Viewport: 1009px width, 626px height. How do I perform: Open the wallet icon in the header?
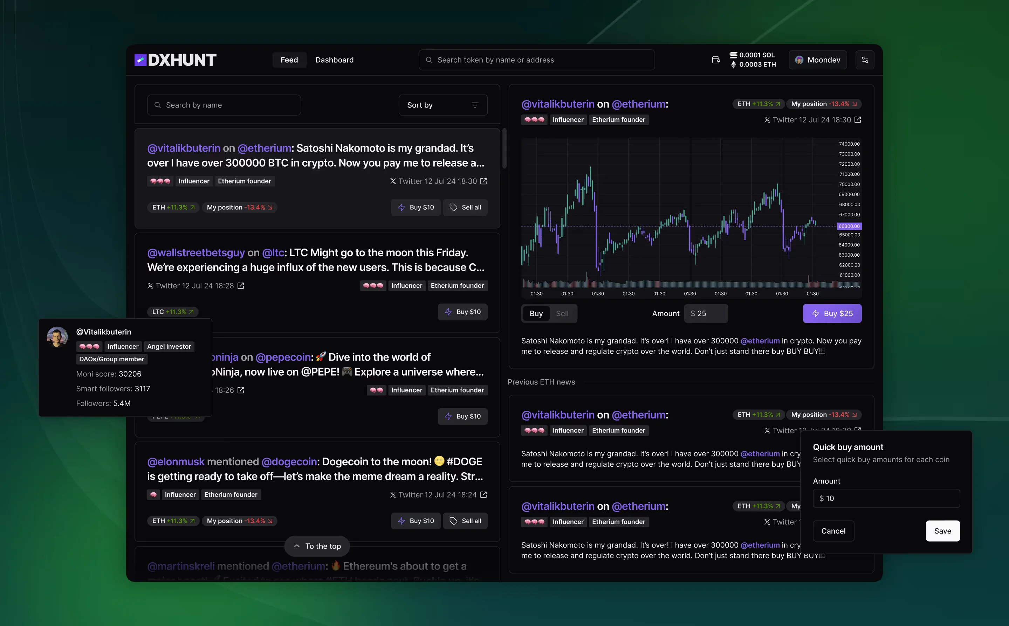[716, 60]
